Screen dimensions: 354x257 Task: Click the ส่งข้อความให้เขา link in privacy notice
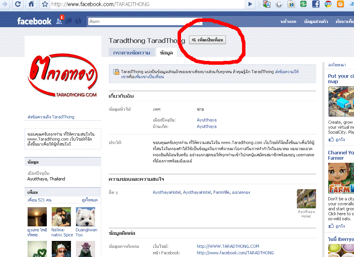[287, 72]
